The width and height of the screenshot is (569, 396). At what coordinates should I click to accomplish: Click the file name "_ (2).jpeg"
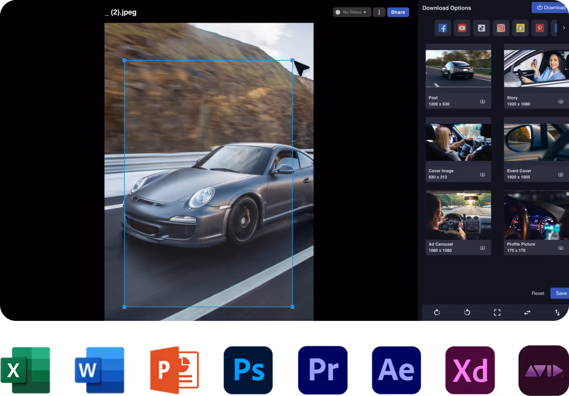point(121,12)
